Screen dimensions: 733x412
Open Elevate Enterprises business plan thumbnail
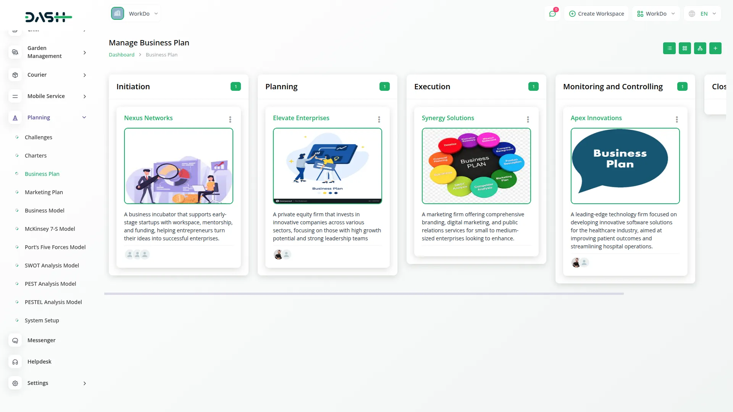[328, 166]
